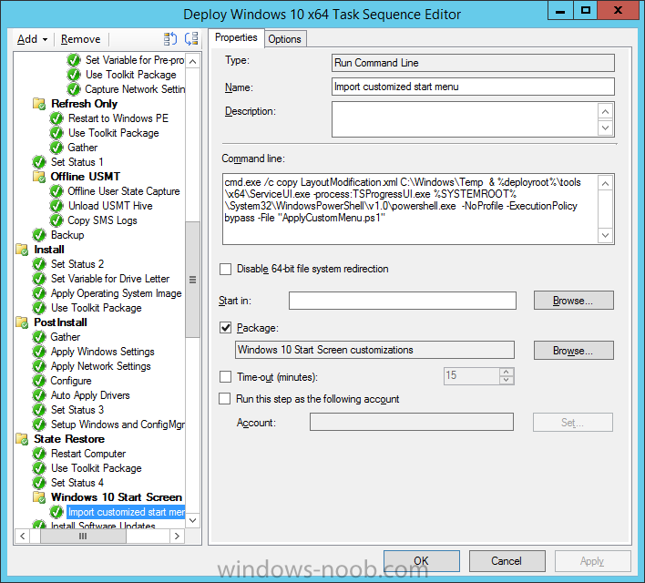Viewport: 645px width, 583px height.
Task: Select the Use Toolkit Package step under State Restore
Action: (x=96, y=468)
